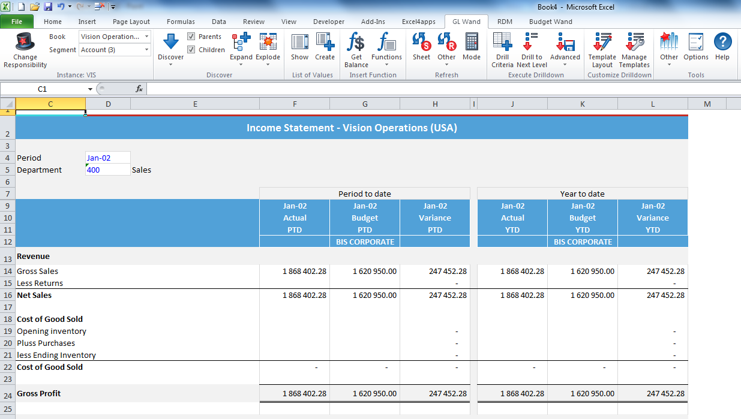Viewport: 741px width, 419px height.
Task: Switch to the Excel4apps tab
Action: (419, 22)
